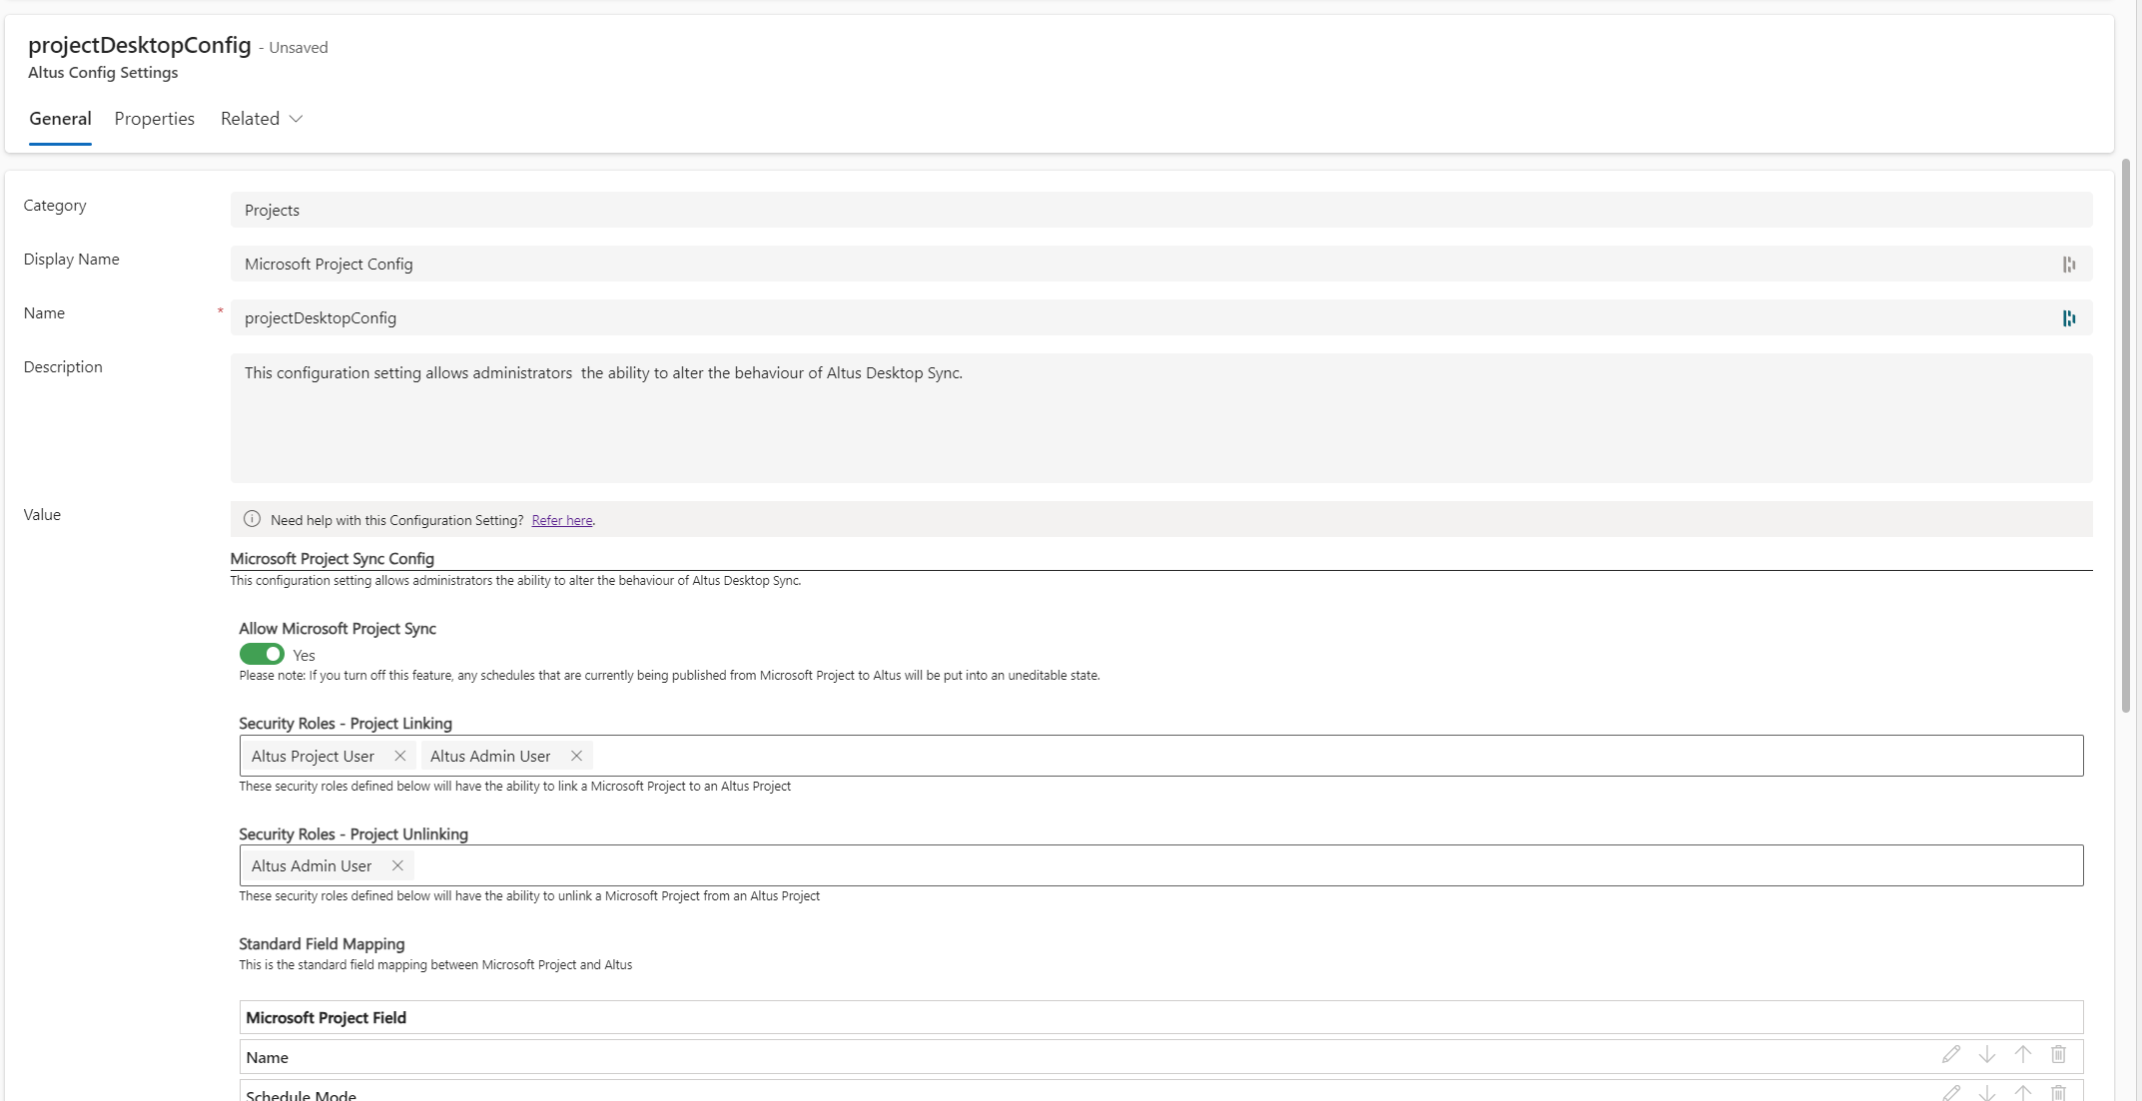Edit the Name field mapping row

point(1950,1054)
